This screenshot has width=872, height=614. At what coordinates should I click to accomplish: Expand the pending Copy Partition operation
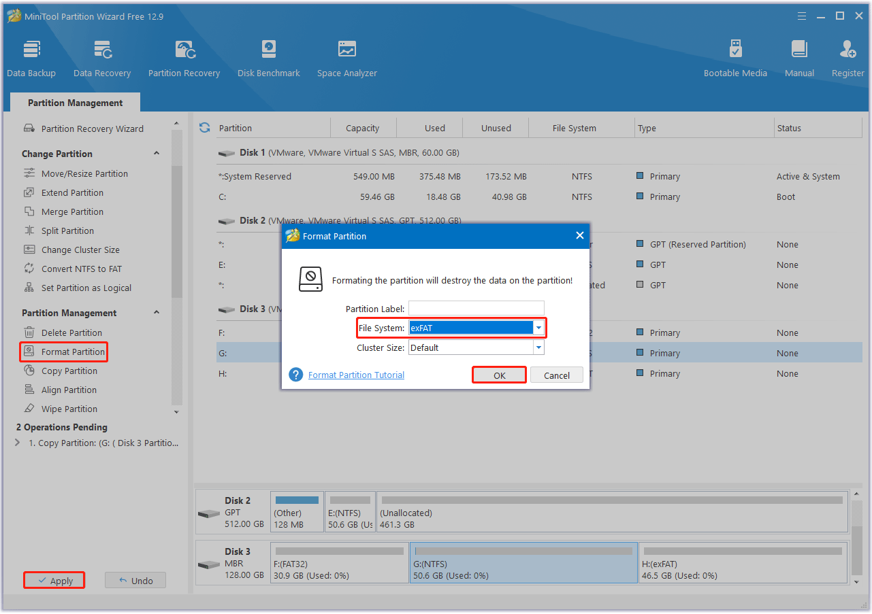(18, 443)
